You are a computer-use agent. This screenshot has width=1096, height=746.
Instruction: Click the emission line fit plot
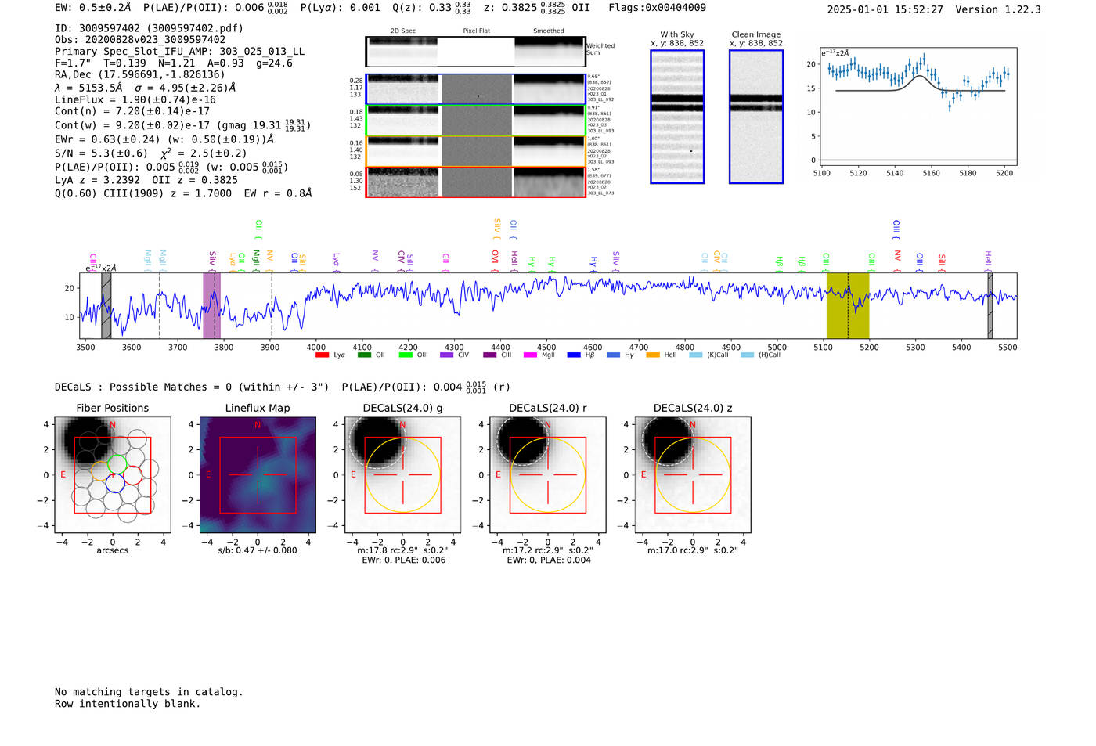[x=918, y=106]
